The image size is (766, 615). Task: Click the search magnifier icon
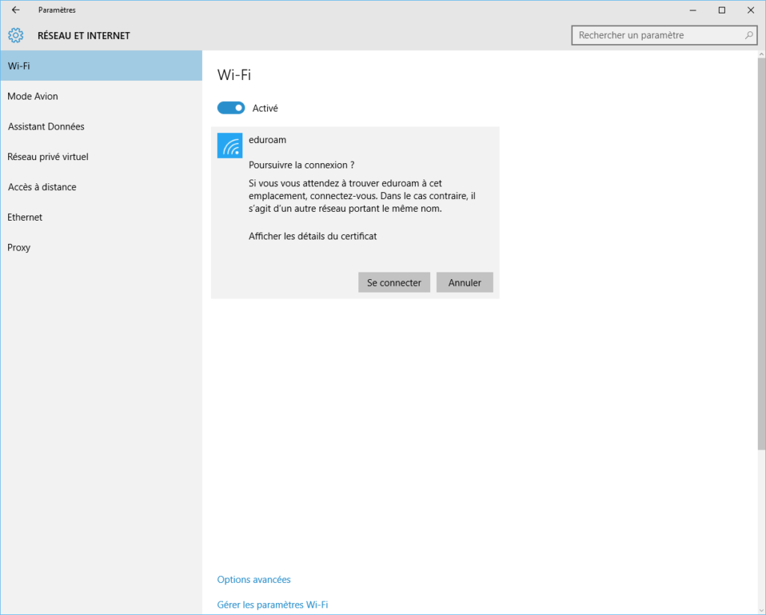pyautogui.click(x=749, y=35)
